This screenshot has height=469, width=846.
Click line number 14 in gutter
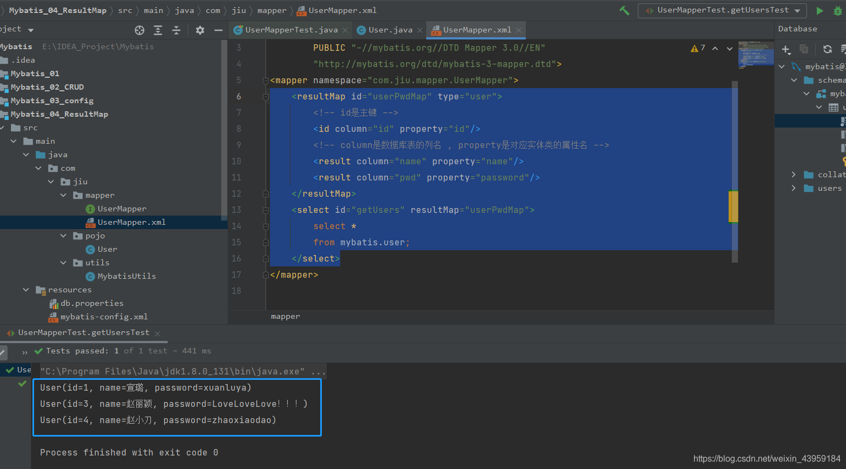236,226
